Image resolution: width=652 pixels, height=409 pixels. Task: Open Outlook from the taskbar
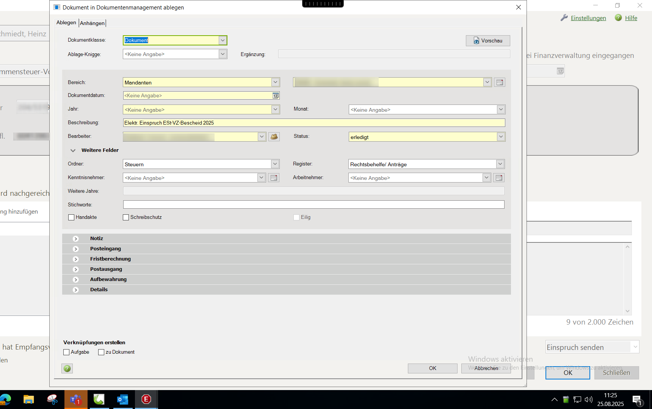tap(122, 400)
